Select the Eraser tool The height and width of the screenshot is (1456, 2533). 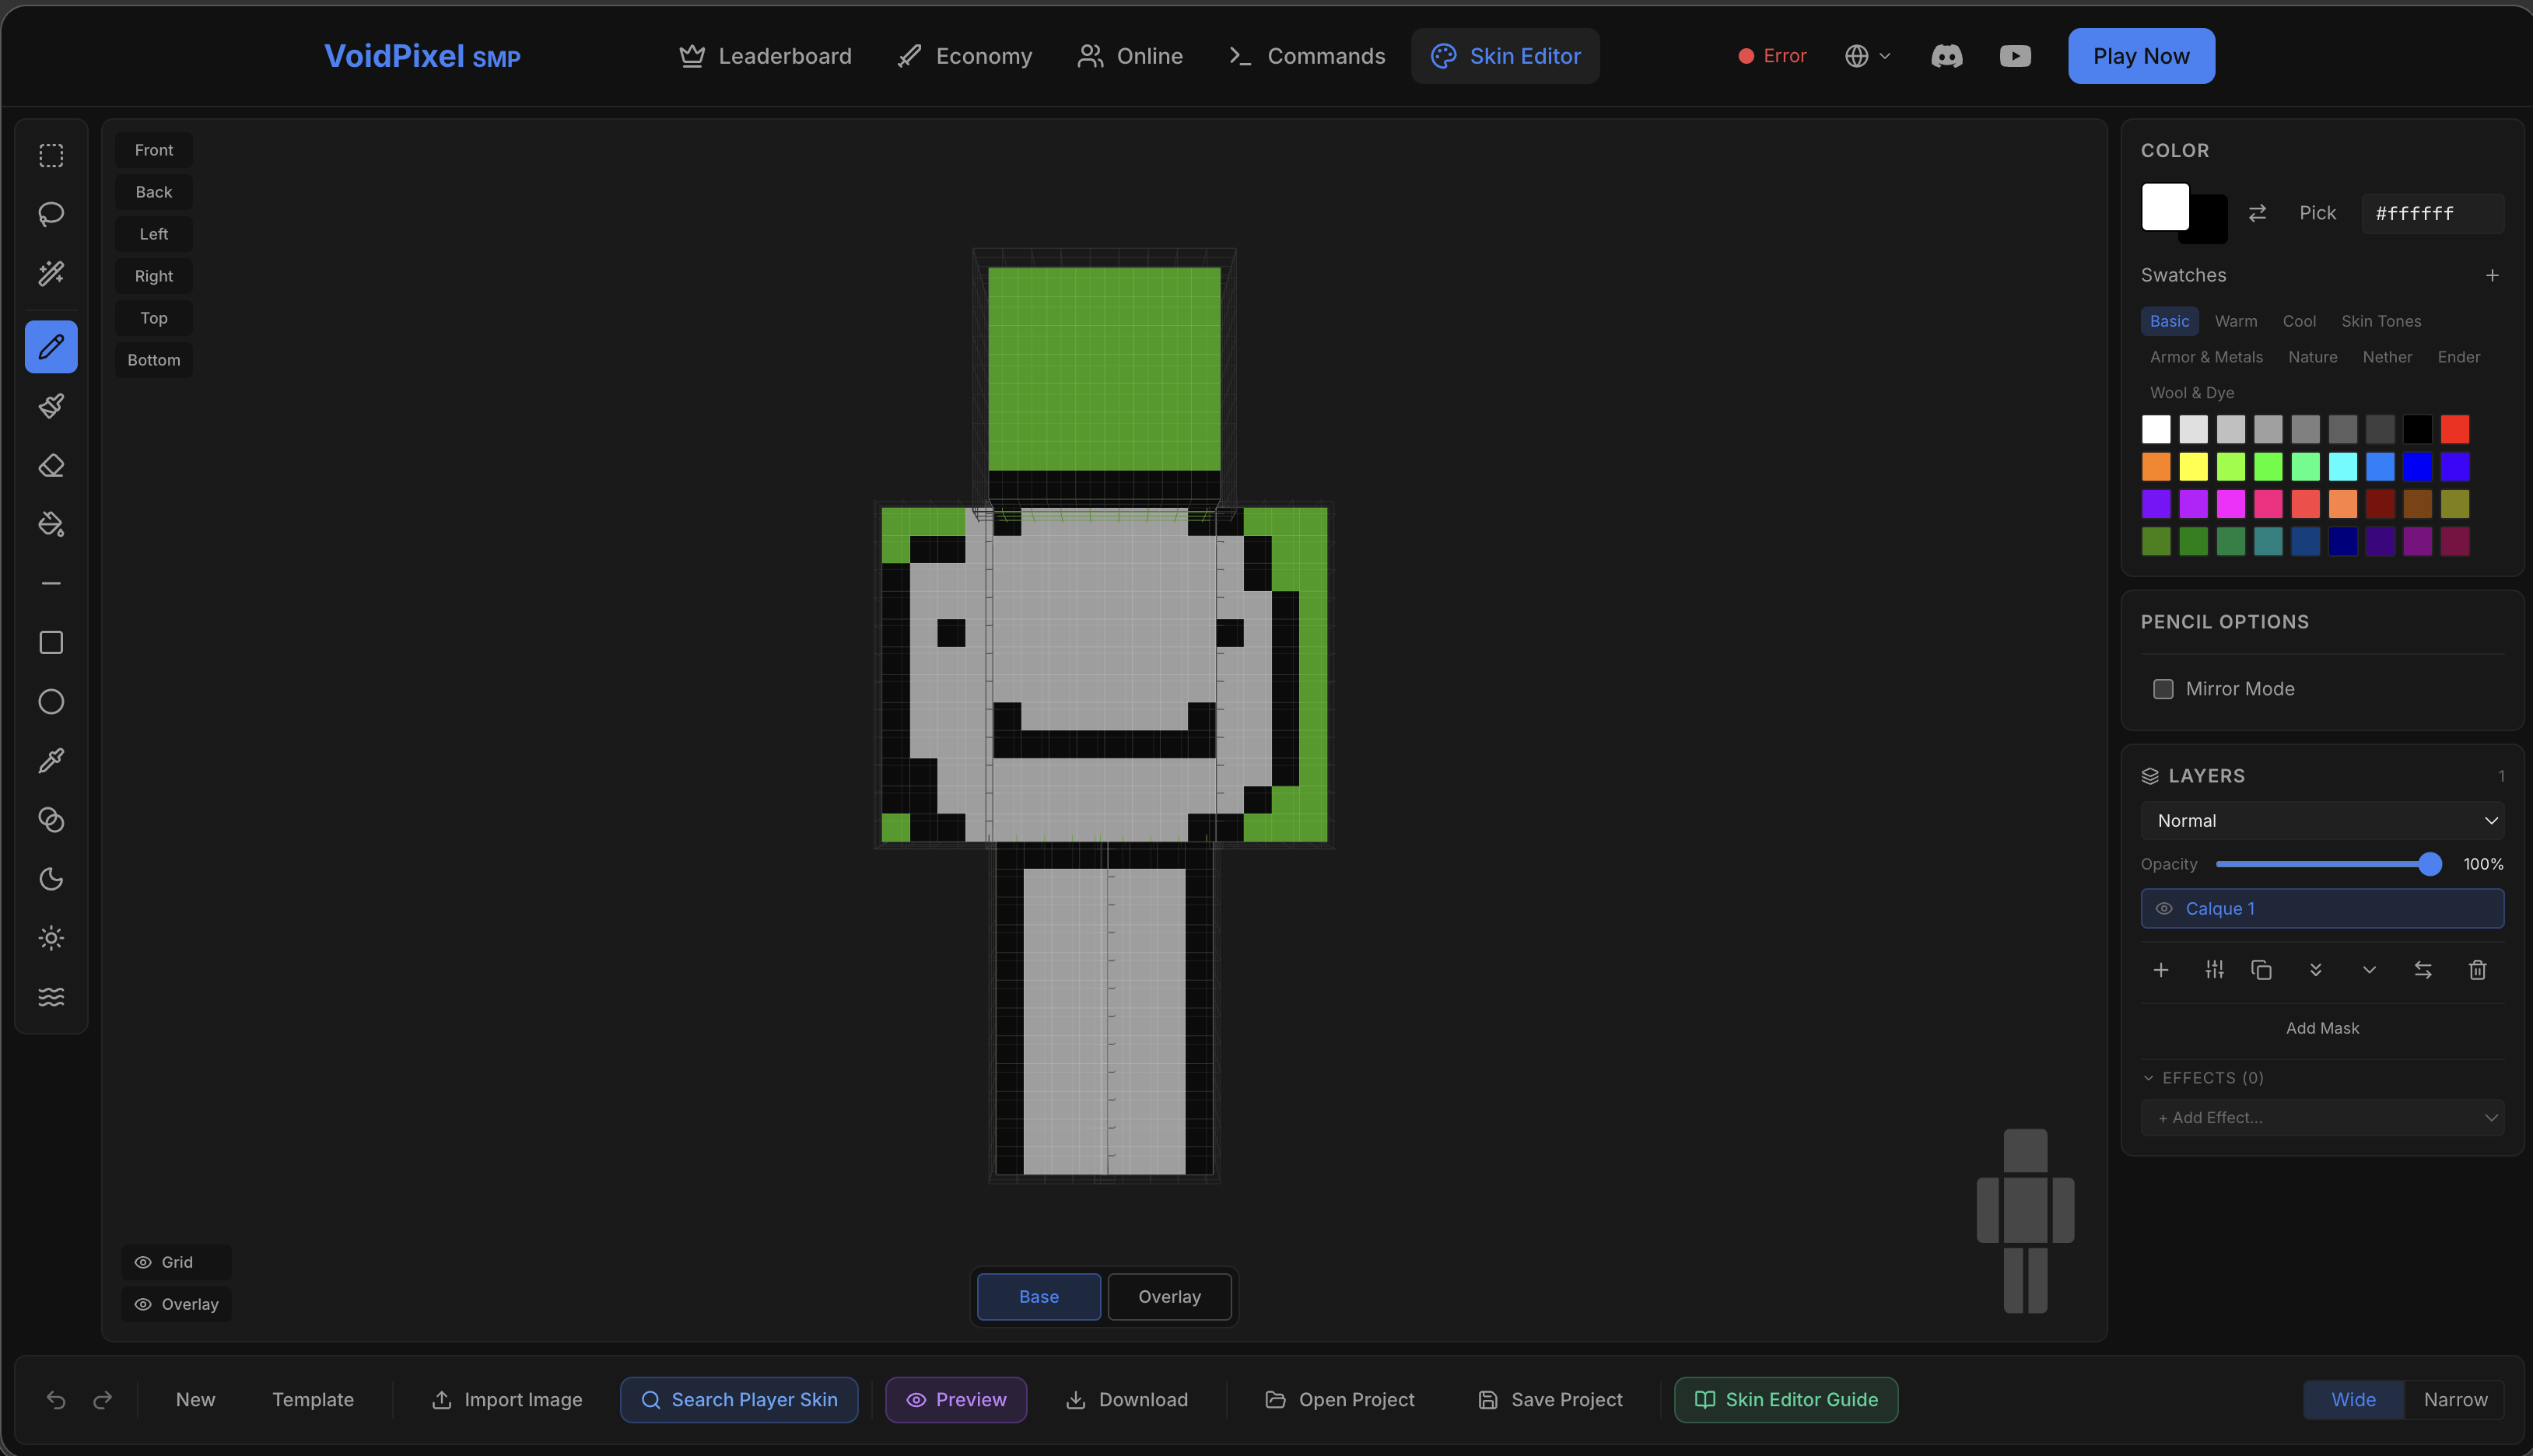tap(50, 465)
